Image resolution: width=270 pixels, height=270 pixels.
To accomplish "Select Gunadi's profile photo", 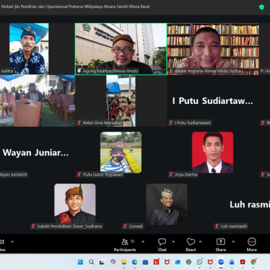I will 167,204.
